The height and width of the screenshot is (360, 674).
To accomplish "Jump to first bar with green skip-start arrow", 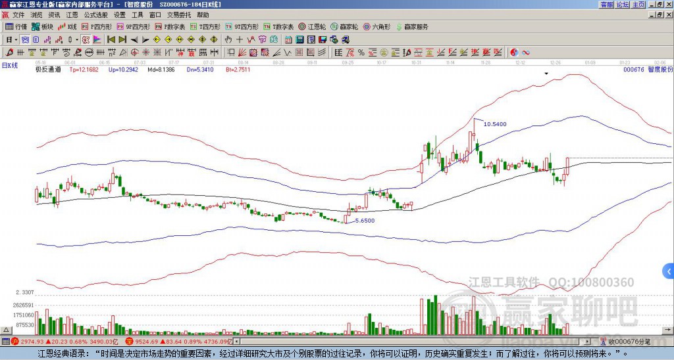I will tap(111, 40).
